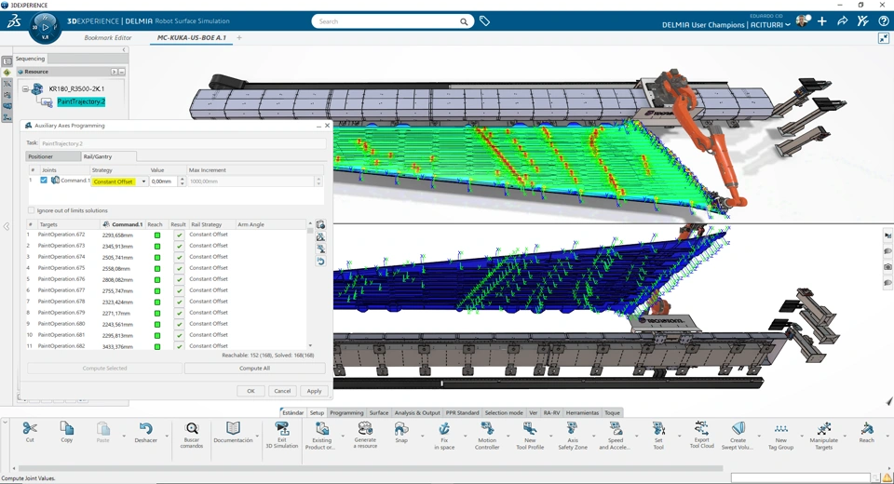
Task: Open dropdown arrow beside Documentación
Action: pyautogui.click(x=257, y=437)
